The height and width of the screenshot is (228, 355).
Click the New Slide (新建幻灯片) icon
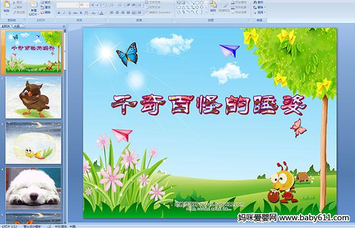[x=34, y=5]
